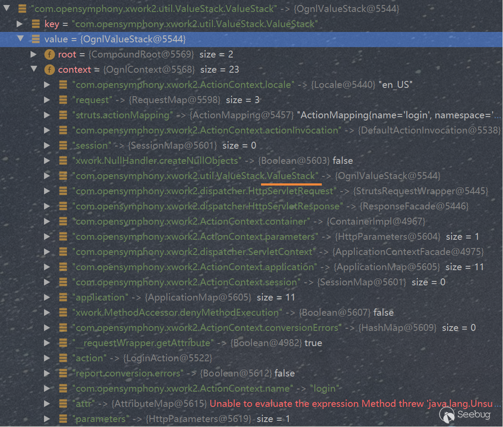Image resolution: width=503 pixels, height=427 pixels.
Task: Click the entry icon for "parameters"
Action: (63, 419)
